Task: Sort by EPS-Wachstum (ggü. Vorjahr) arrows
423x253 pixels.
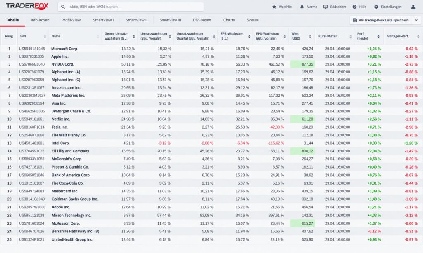Action: pos(285,36)
